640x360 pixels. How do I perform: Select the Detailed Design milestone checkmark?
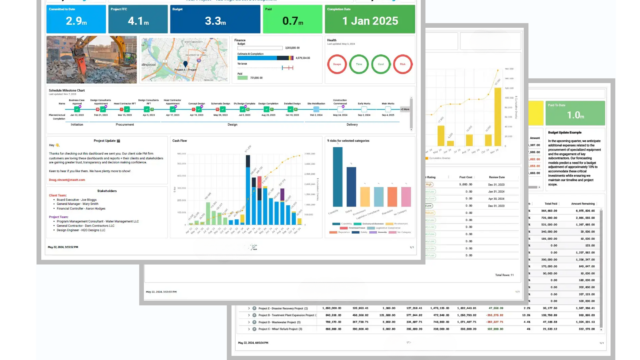[290, 109]
